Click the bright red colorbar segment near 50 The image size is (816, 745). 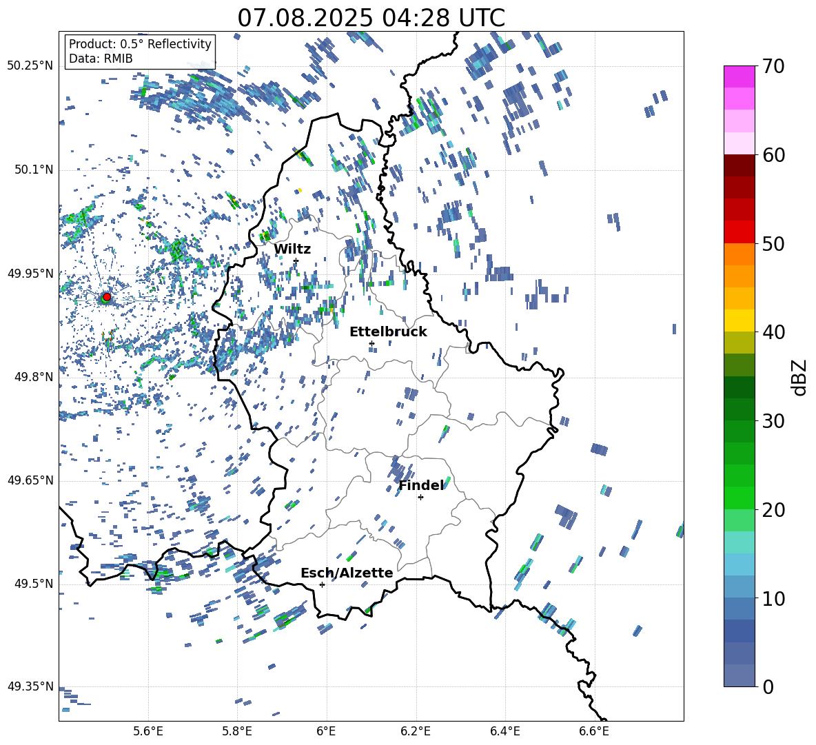coord(739,232)
